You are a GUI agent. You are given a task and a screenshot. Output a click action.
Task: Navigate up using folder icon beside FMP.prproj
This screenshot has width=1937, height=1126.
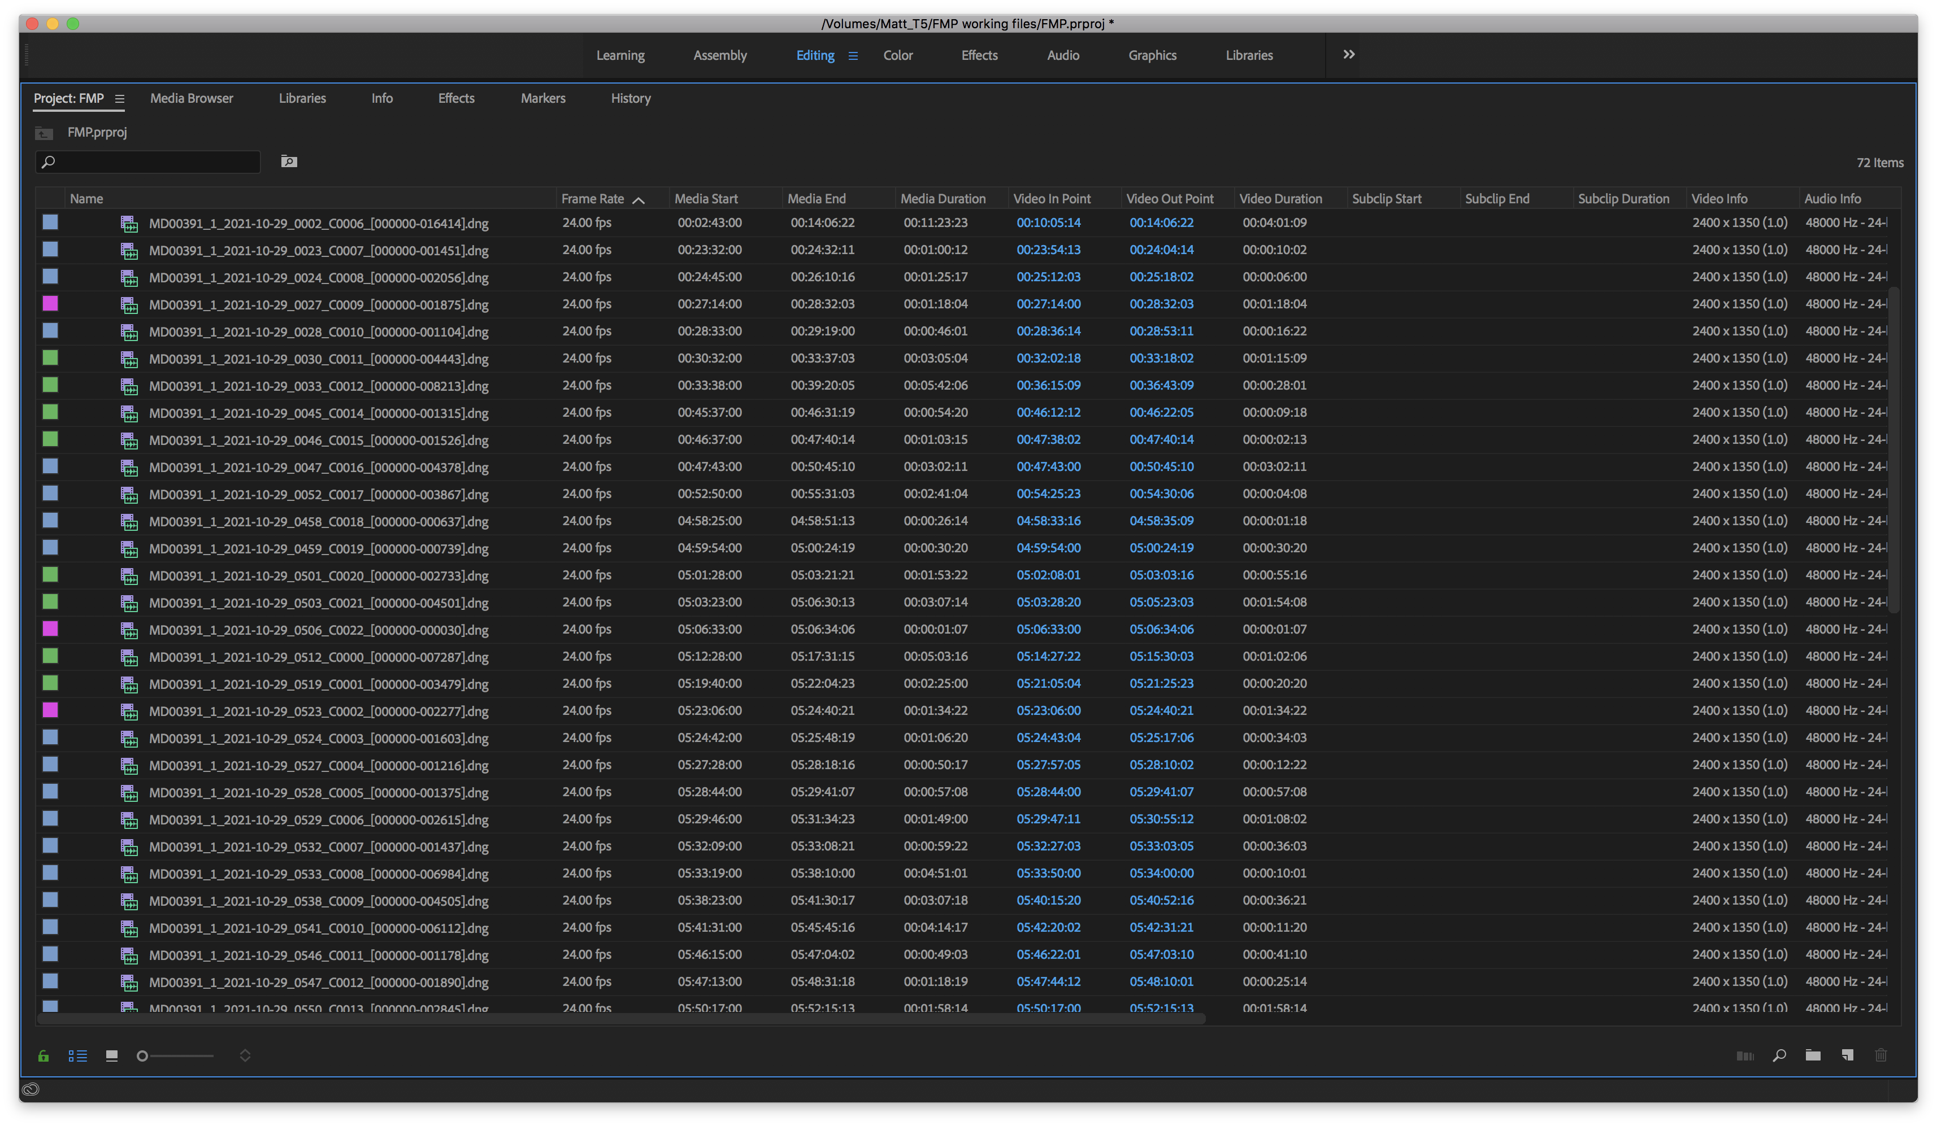point(44,133)
